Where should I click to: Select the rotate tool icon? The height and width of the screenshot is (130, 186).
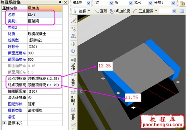[x=73, y=51]
